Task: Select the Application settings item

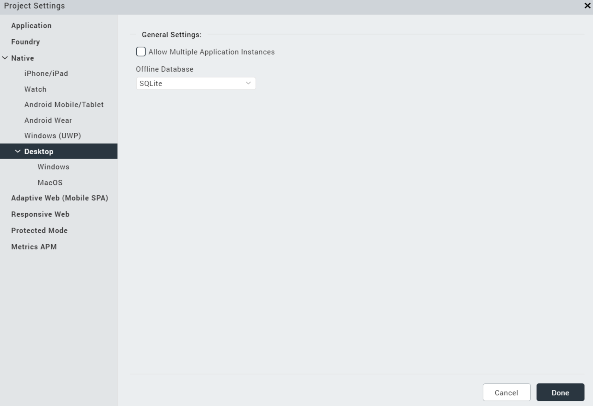Action: point(31,26)
